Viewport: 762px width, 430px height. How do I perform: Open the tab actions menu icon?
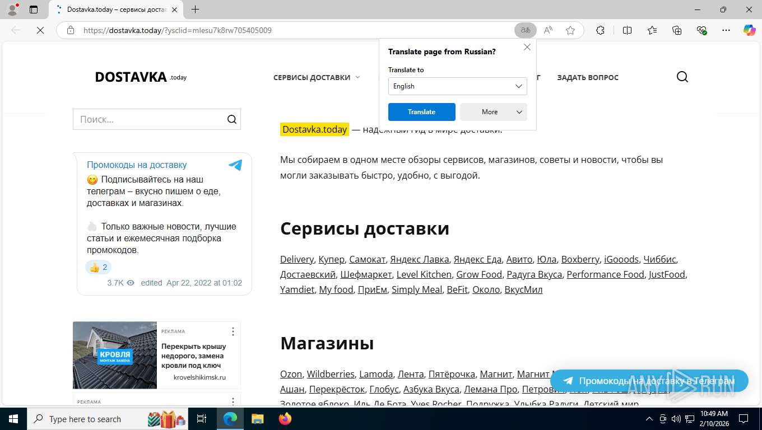tap(34, 10)
